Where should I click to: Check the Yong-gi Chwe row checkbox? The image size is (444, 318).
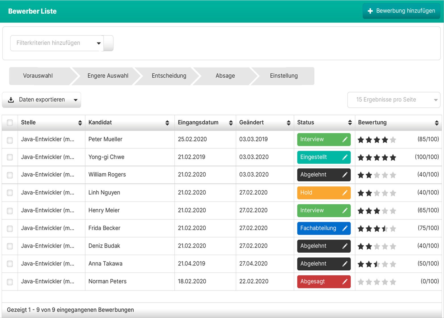10,157
